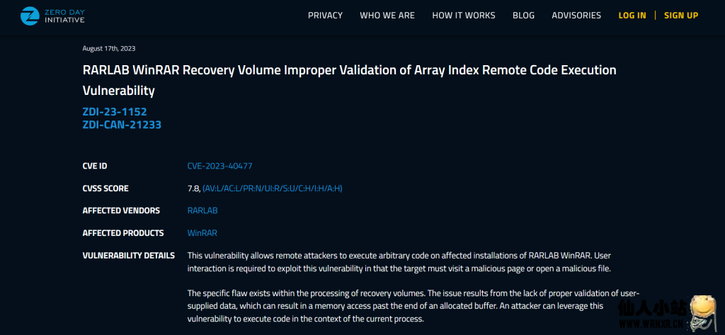Viewport: 725px width, 335px height.
Task: Open the PRIVACY menu item
Action: point(325,16)
